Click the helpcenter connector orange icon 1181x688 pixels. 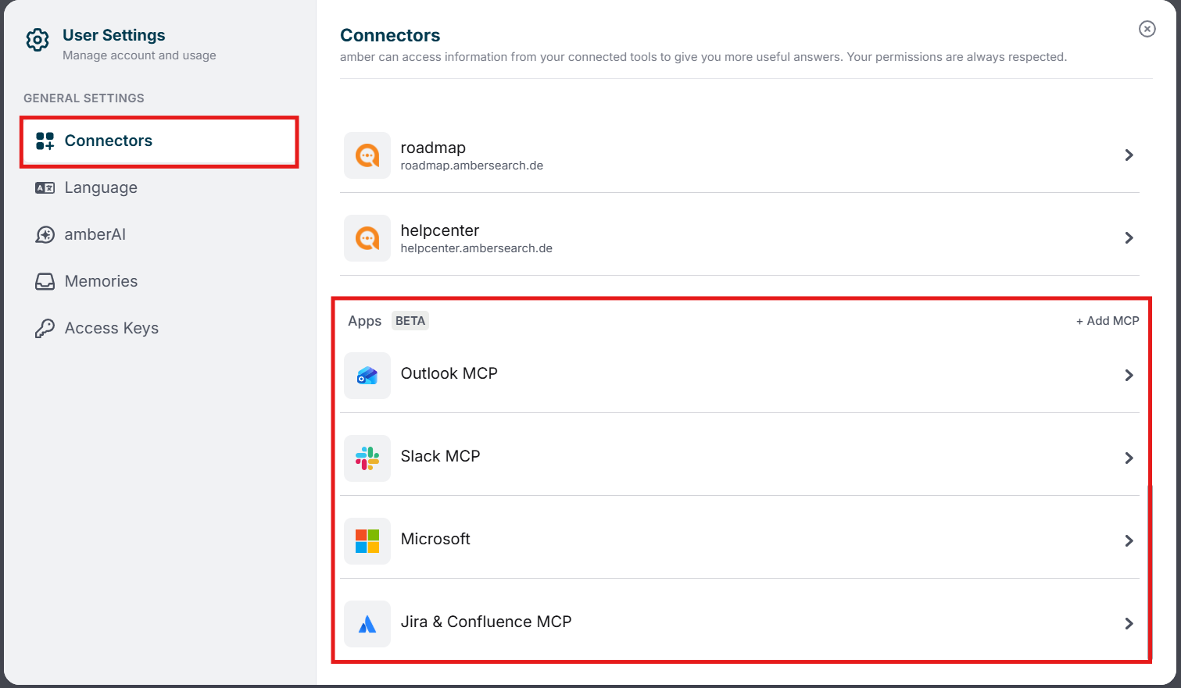pos(367,238)
